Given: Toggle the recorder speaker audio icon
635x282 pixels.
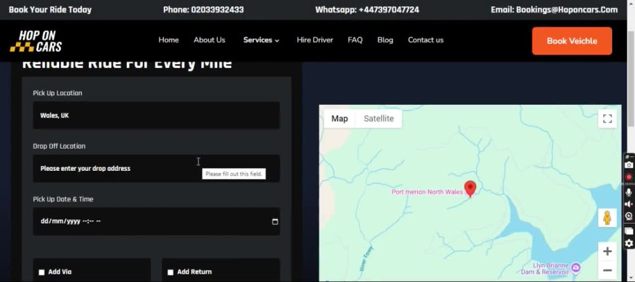Looking at the screenshot, I should (629, 205).
